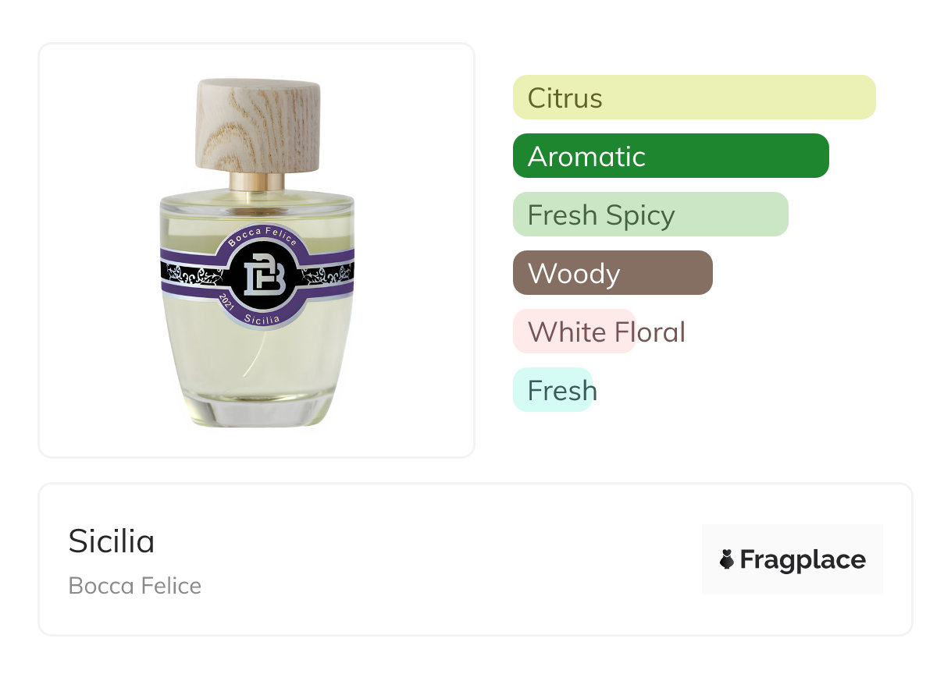Click the curved 'Bocca Felice' text on the bottle label
Screen dimensions: 951x674
coord(262,235)
